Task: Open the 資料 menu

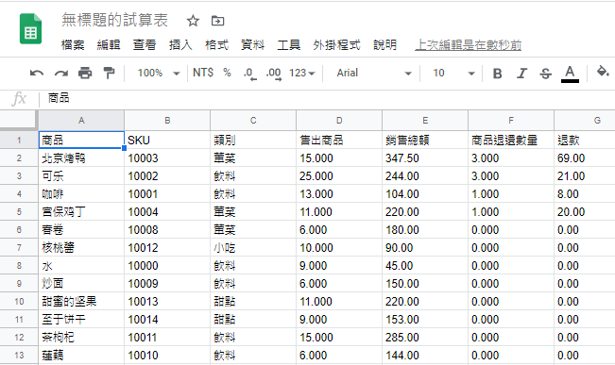Action: (x=252, y=45)
